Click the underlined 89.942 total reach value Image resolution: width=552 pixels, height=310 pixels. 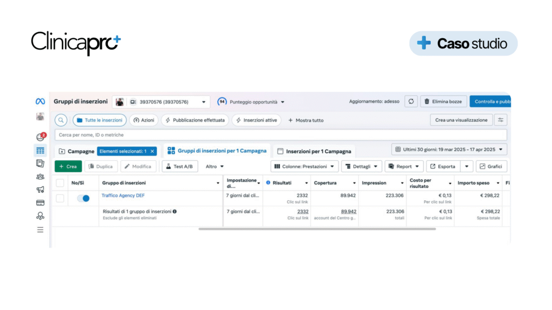[x=349, y=212]
